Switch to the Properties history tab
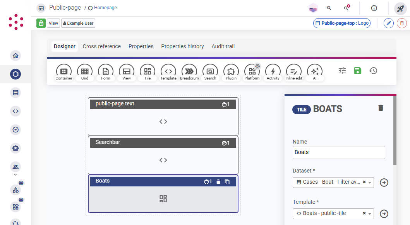This screenshot has height=225, width=410. point(182,46)
